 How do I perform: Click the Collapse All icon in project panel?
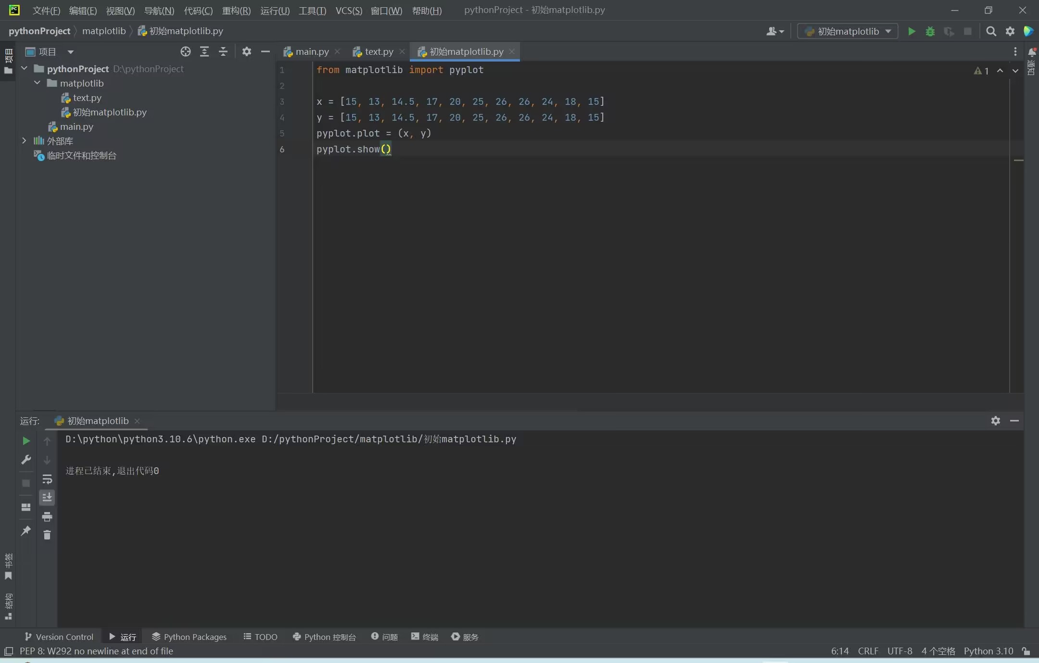223,51
